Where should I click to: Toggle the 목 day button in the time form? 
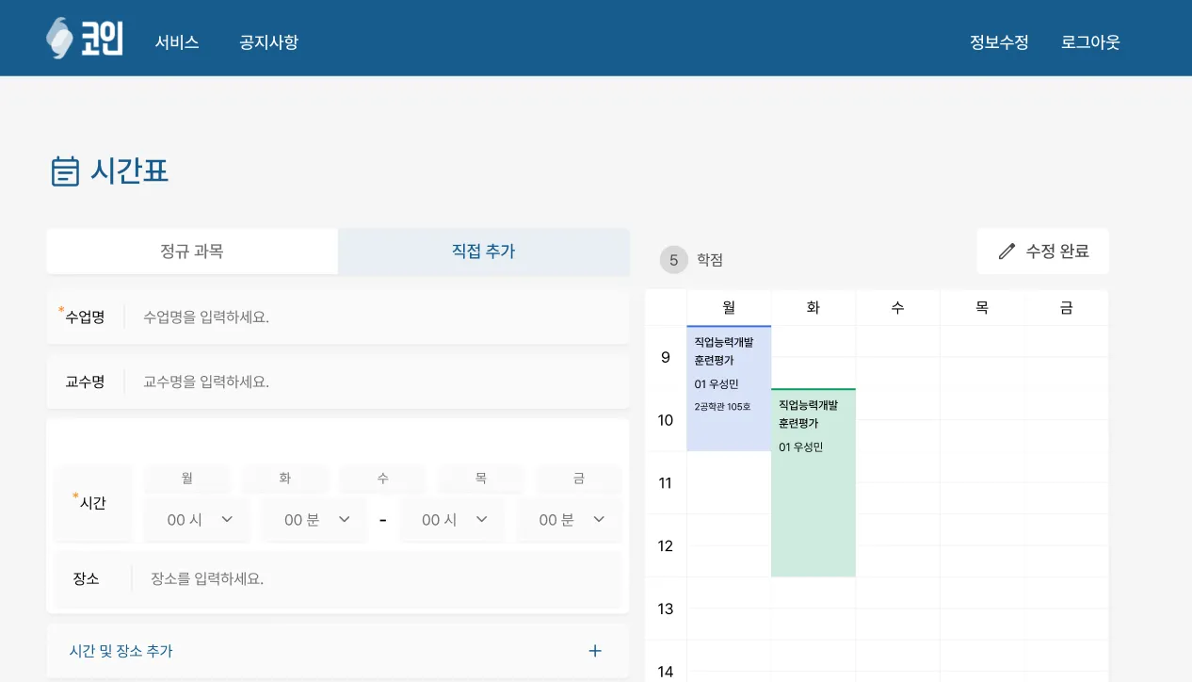click(481, 479)
